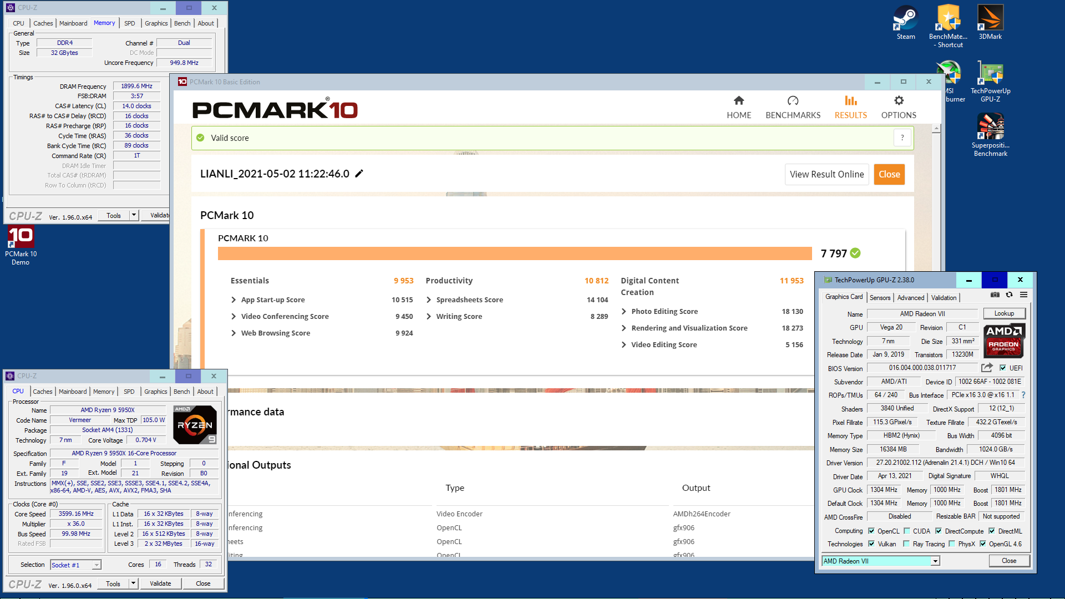Click PCMark 10 title bar app icon
Viewport: 1065px width, 599px height.
coord(182,82)
